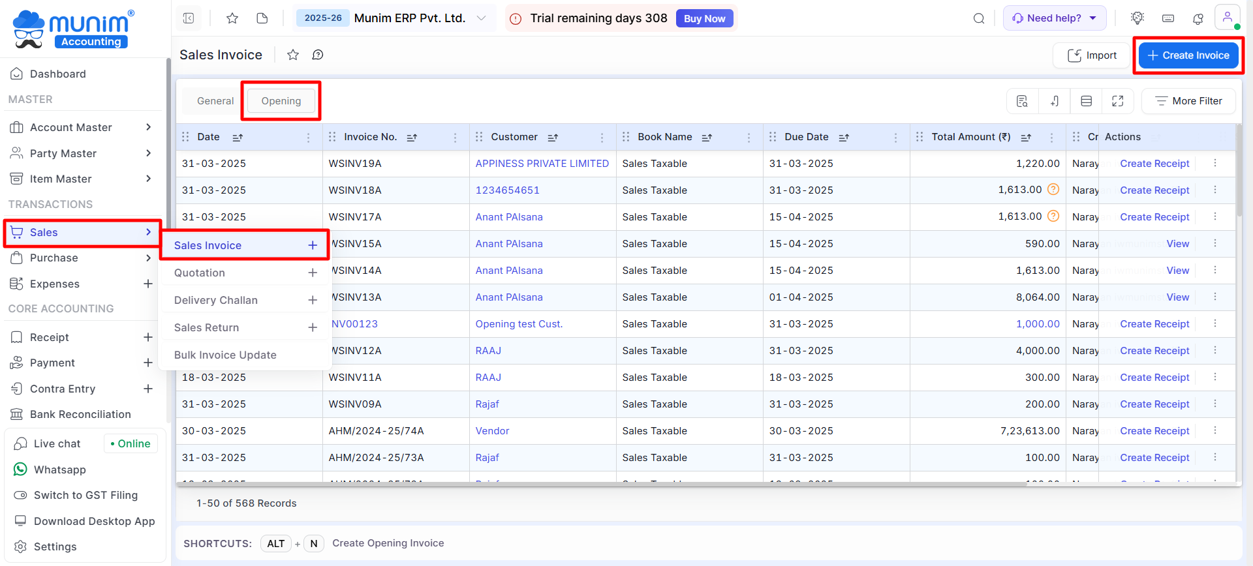The height and width of the screenshot is (566, 1253).
Task: Open the notifications bell icon
Action: click(x=1198, y=18)
